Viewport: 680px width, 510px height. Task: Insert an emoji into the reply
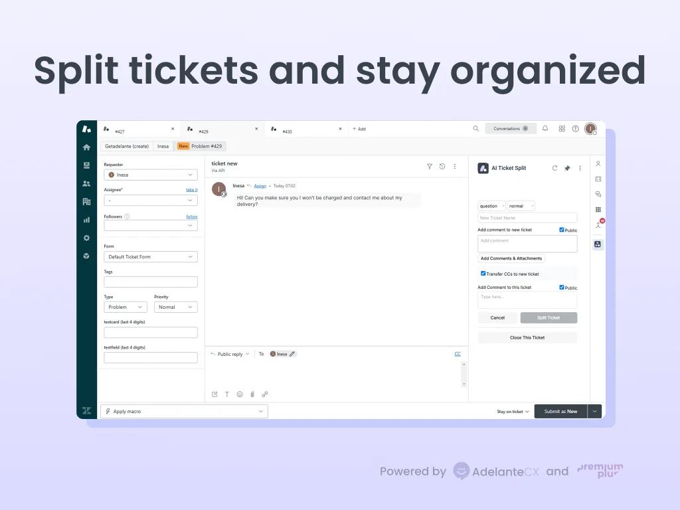[x=240, y=394]
